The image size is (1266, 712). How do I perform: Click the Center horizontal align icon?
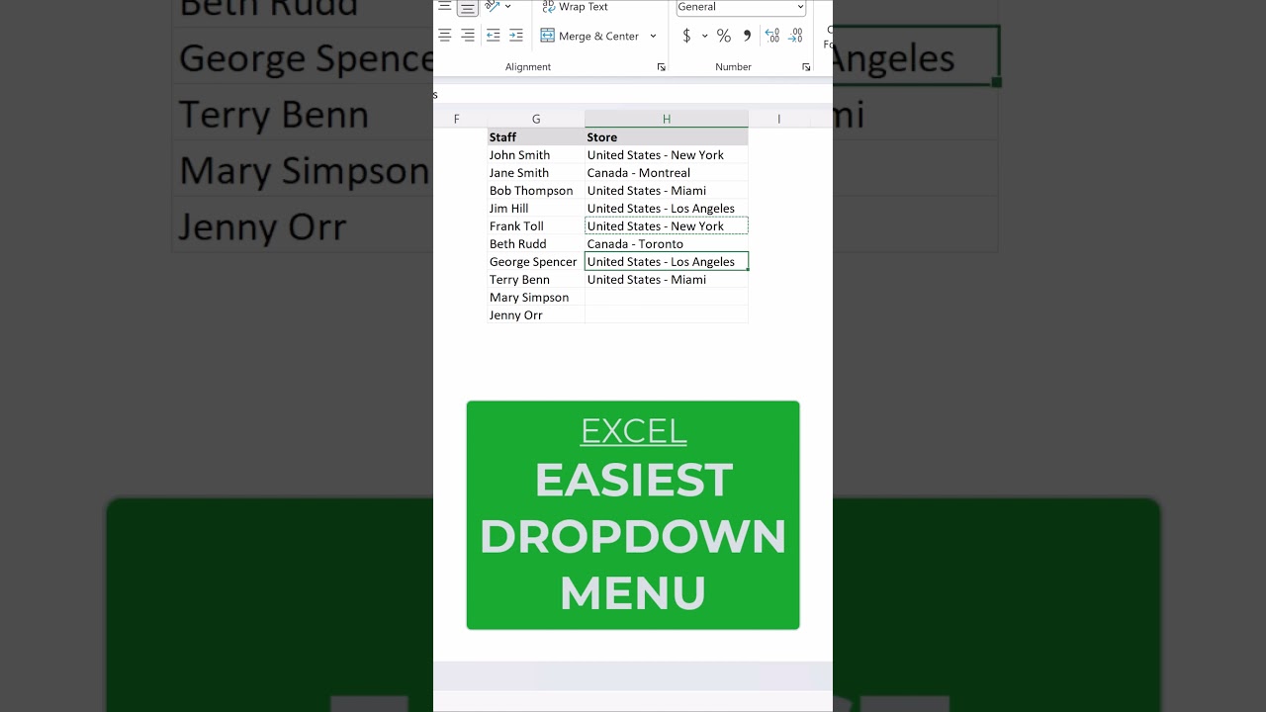point(445,36)
